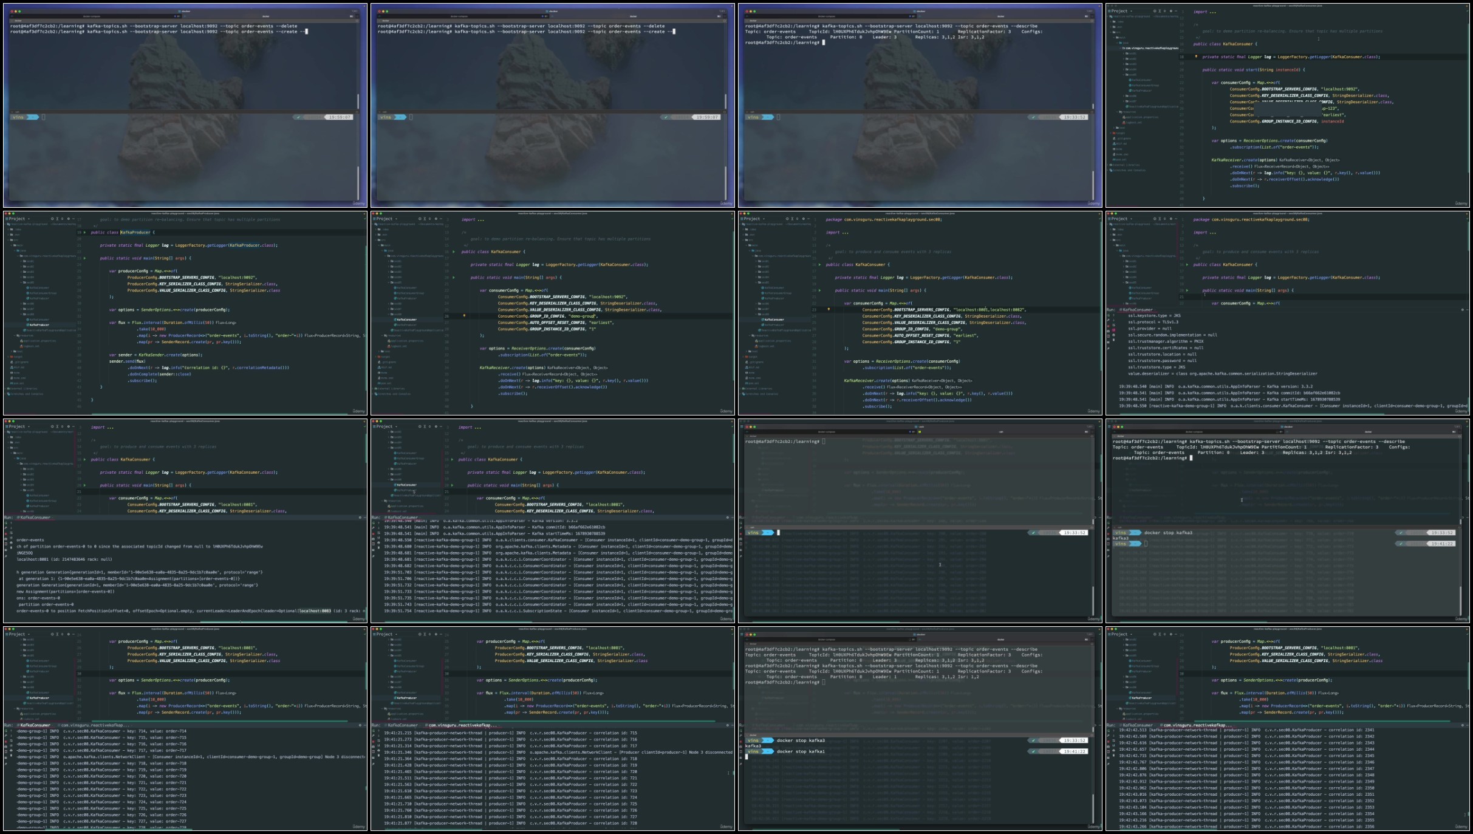This screenshot has height=834, width=1473.
Task: Open the KafkaProducer class code thumbnail
Action: [x=185, y=313]
